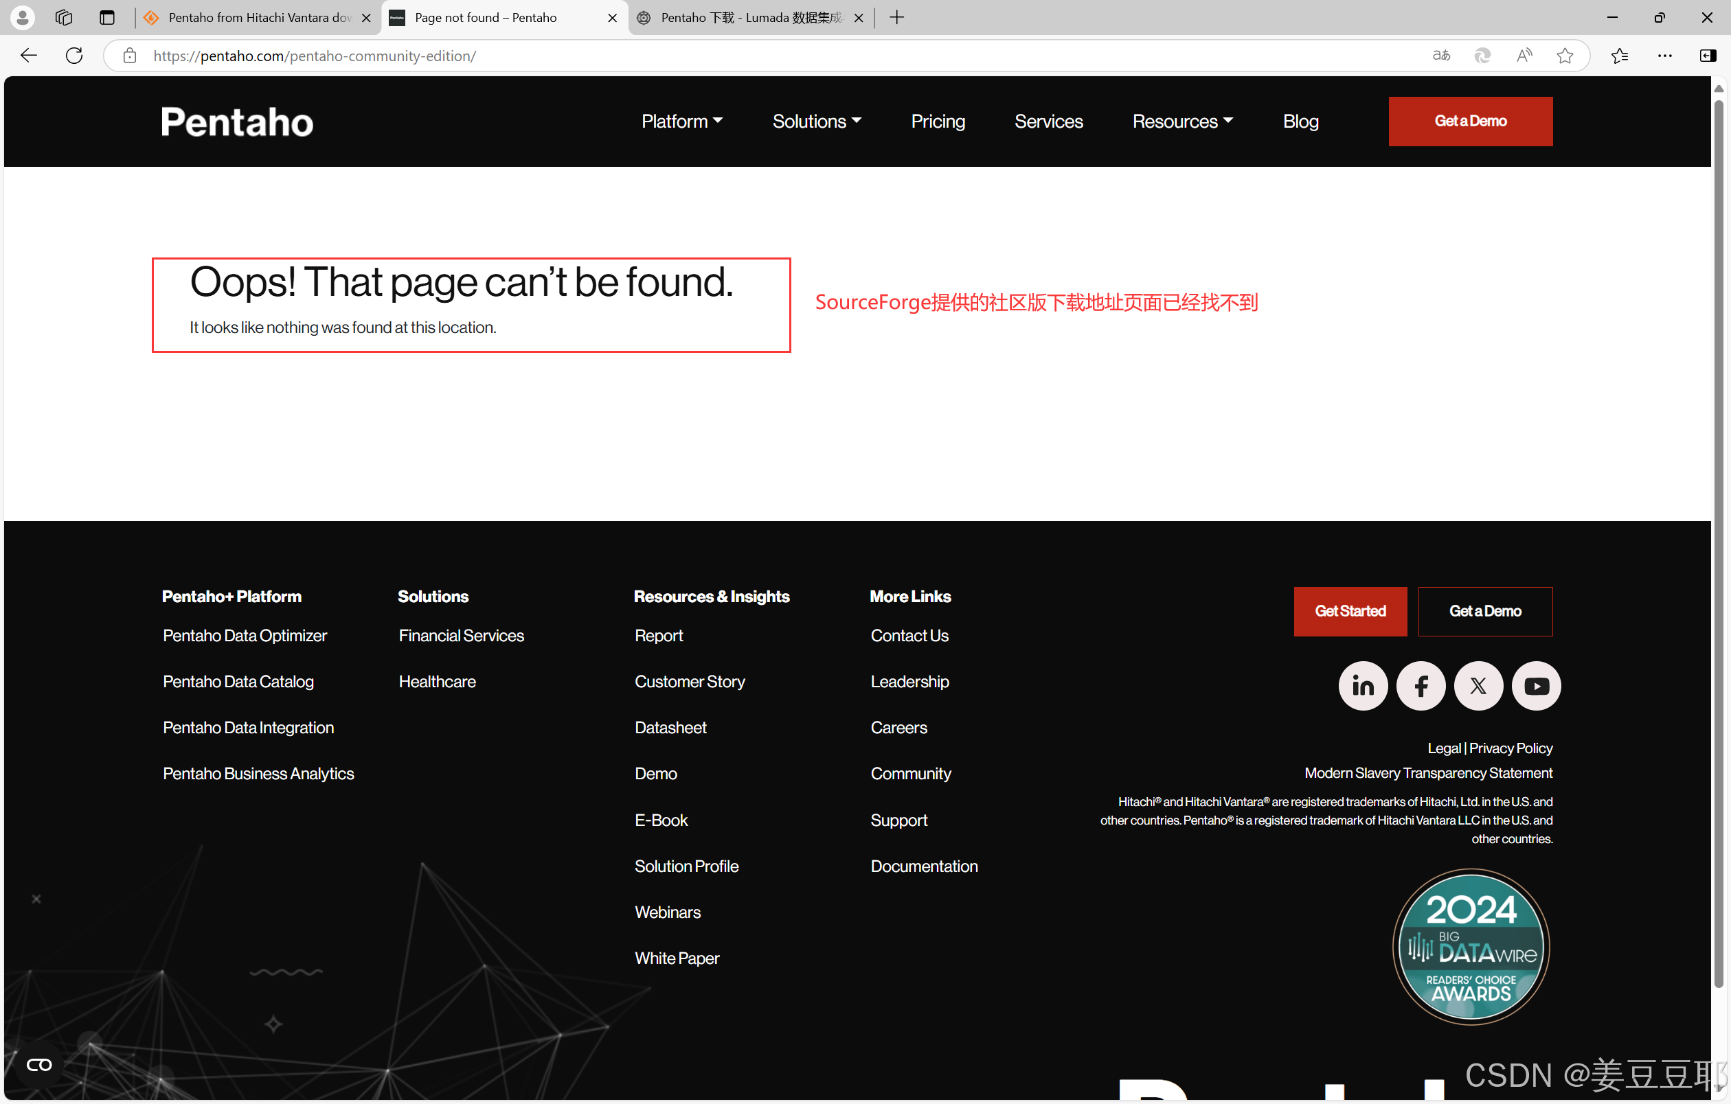Click the 2024 Big Data Wire award badge

1470,947
